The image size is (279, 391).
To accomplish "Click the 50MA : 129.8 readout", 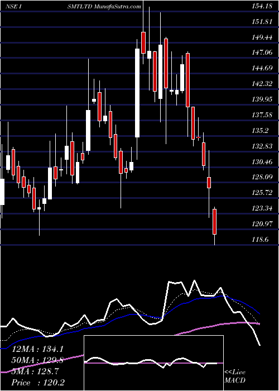I will pos(38,360).
